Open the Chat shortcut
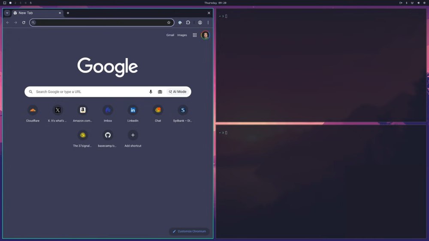 (158, 113)
